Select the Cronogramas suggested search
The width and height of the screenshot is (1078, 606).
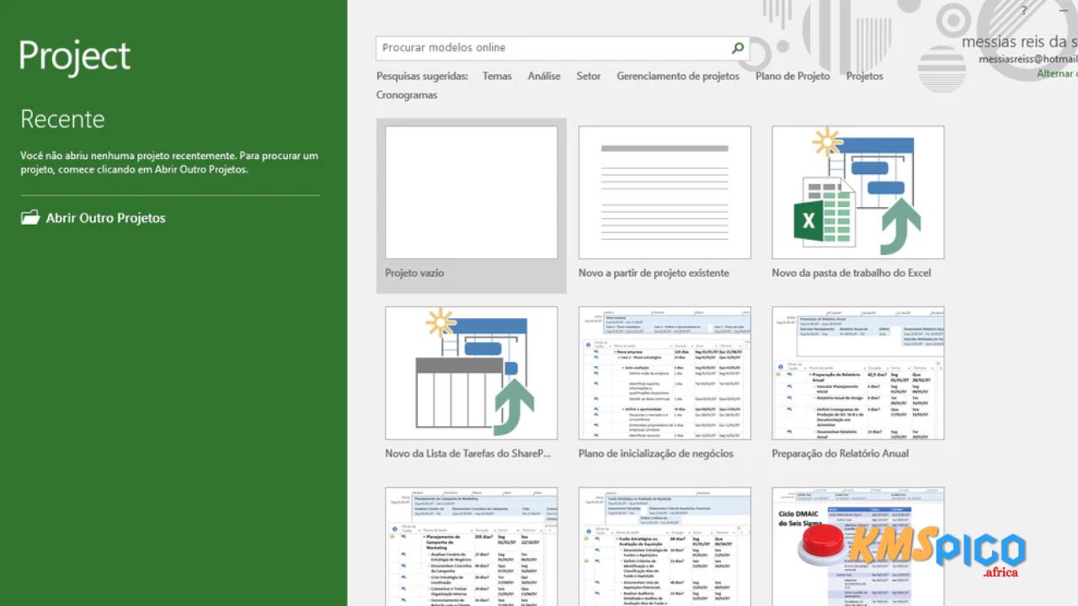(x=407, y=95)
